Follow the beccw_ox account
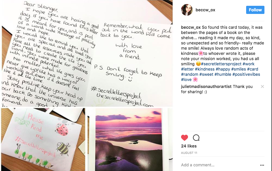The width and height of the screenshot is (272, 171). (255, 10)
